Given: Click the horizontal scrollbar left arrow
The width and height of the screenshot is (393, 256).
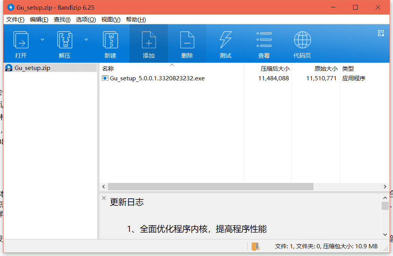Looking at the screenshot, I should point(104,186).
